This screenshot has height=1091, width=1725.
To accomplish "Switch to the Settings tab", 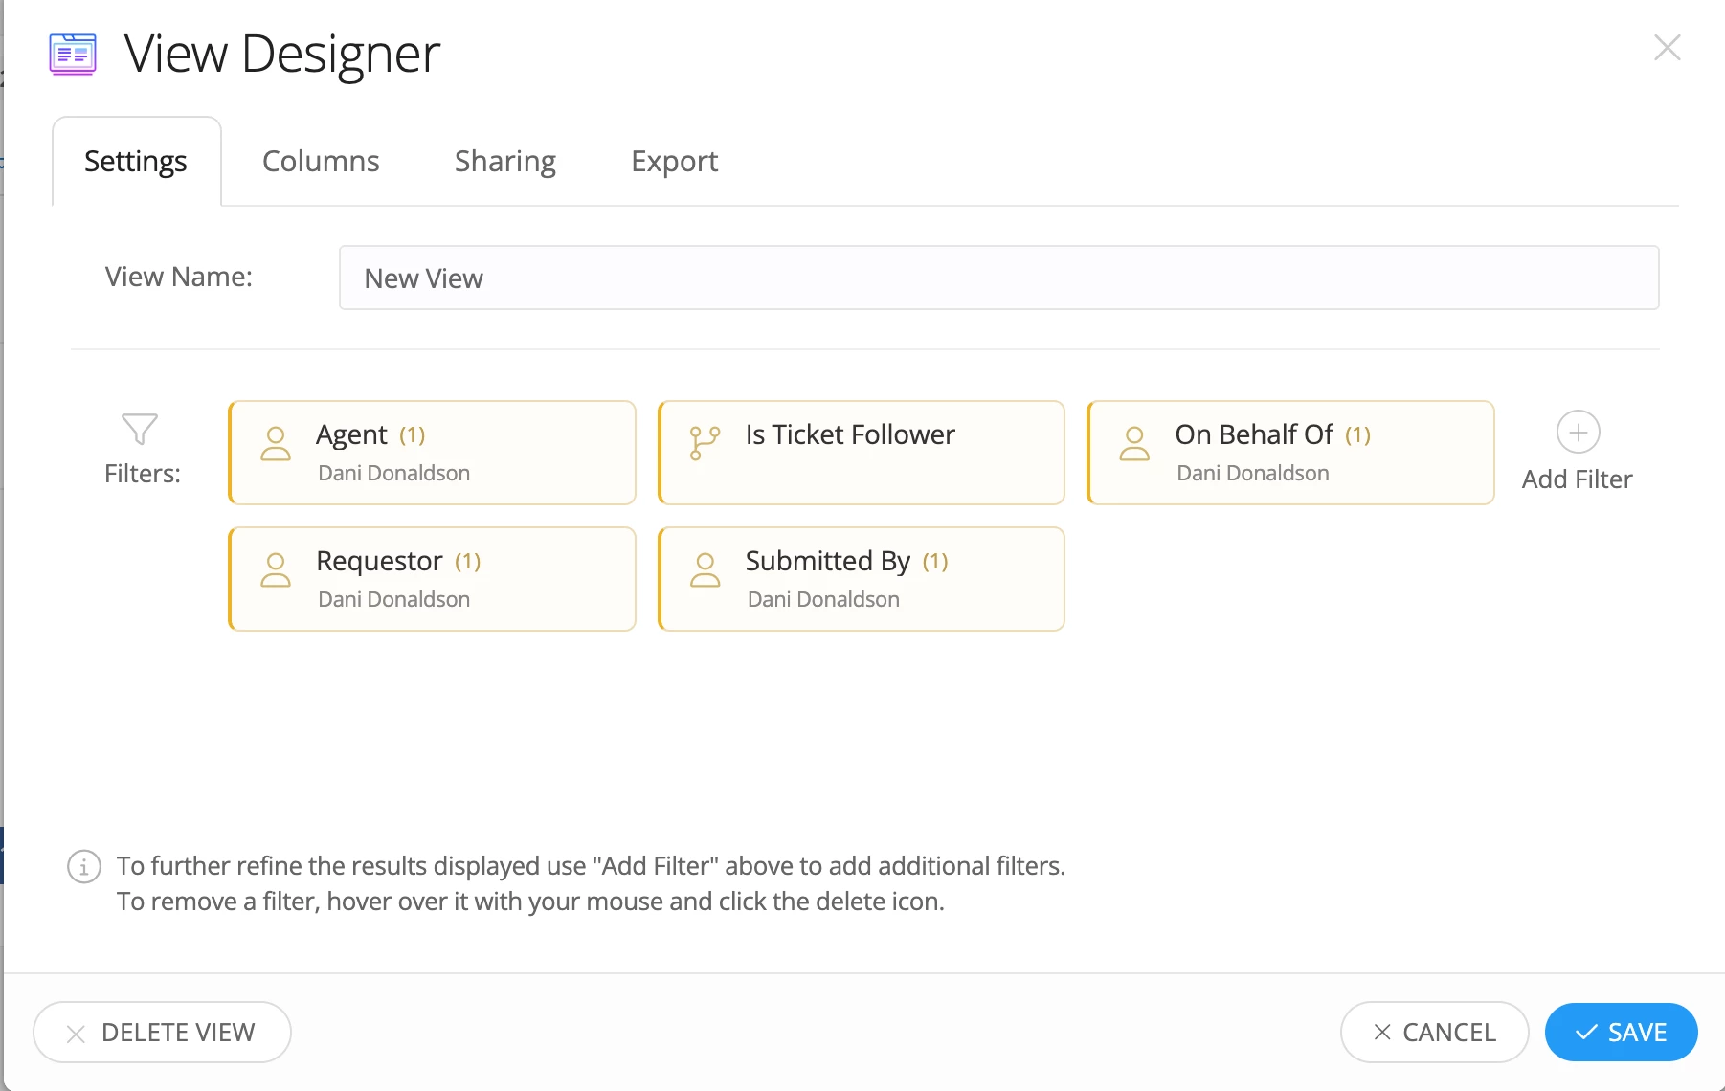I will pyautogui.click(x=136, y=161).
